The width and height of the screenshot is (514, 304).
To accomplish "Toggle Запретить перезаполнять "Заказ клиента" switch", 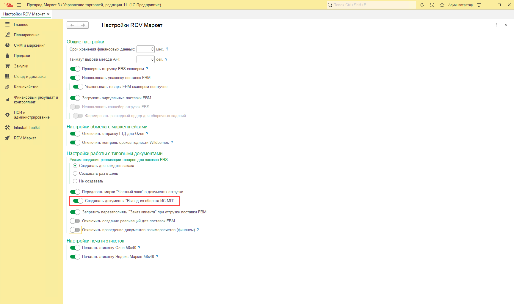I will [75, 212].
